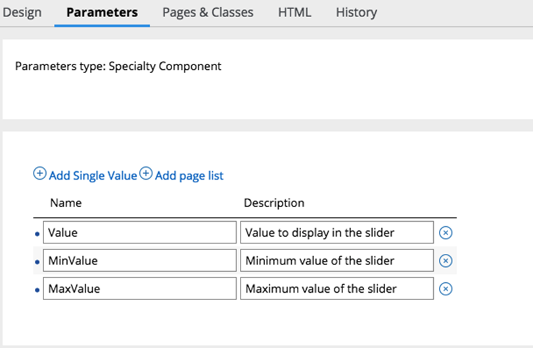Image resolution: width=533 pixels, height=348 pixels.
Task: Click the Add Single Value link
Action: coord(93,176)
